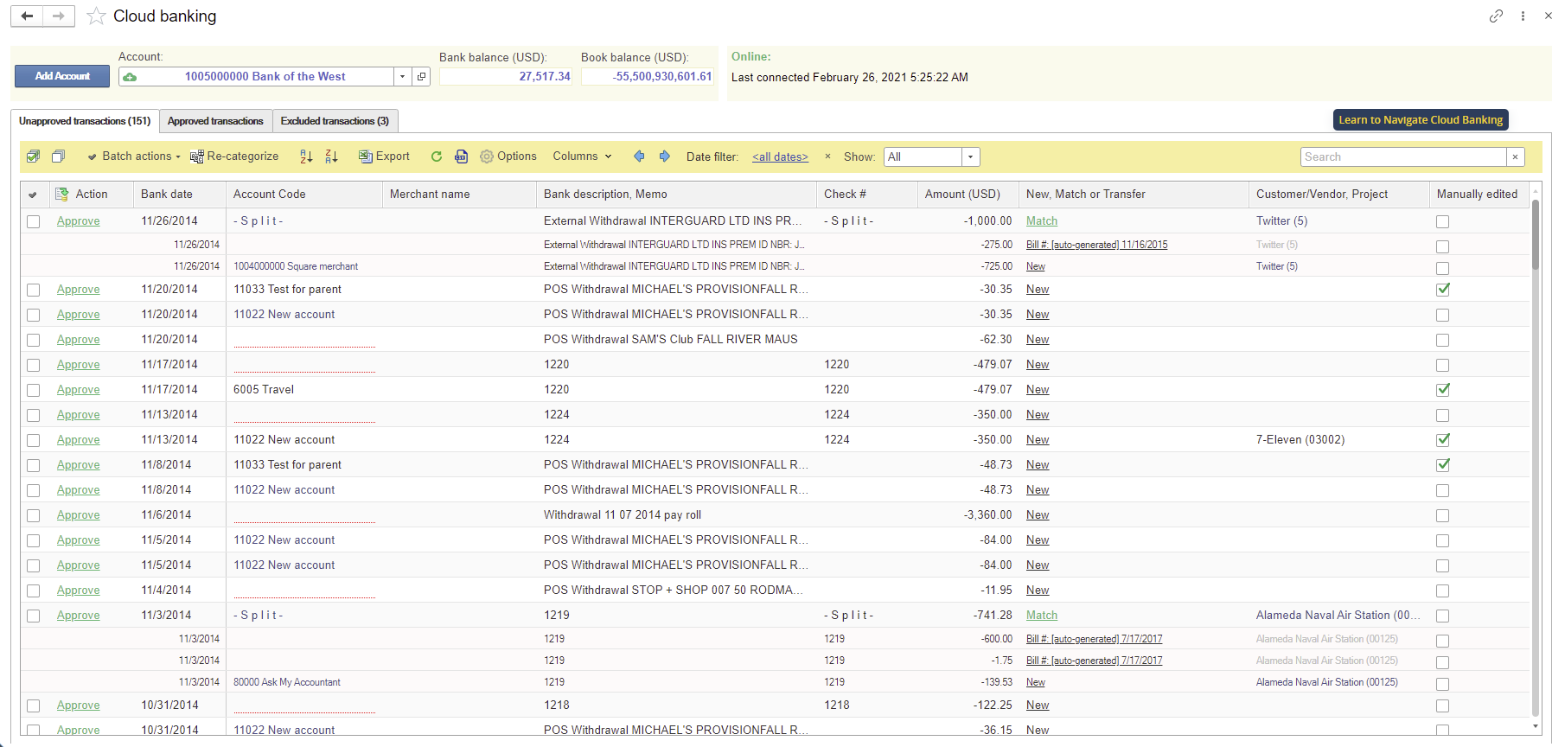Star Cloud banking as favorite
The height and width of the screenshot is (747, 1552).
pyautogui.click(x=96, y=16)
